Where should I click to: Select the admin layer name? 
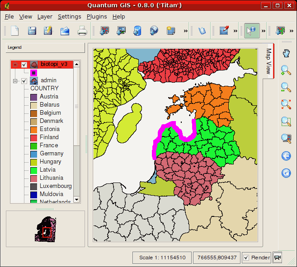48,80
